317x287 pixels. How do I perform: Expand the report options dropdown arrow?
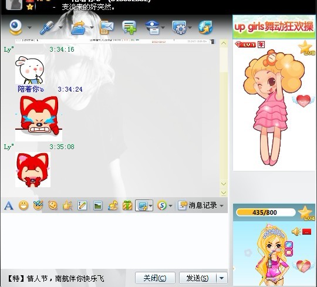163,27
